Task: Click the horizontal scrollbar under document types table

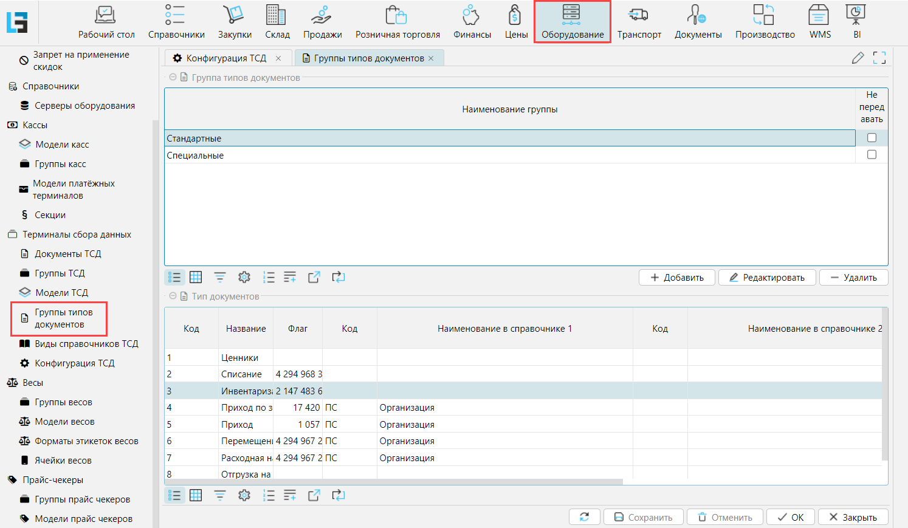Action: 393,482
